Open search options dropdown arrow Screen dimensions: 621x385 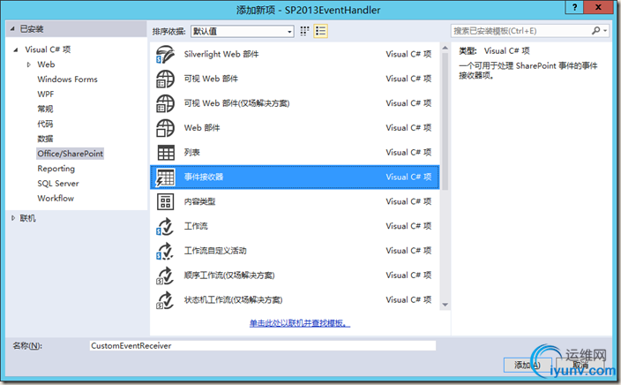coord(605,31)
